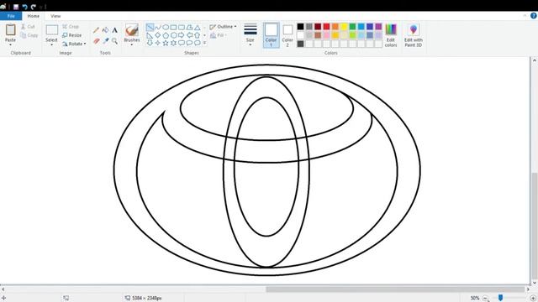The image size is (538, 302).
Task: Choose the Oval callout shape
Action: tap(189, 43)
